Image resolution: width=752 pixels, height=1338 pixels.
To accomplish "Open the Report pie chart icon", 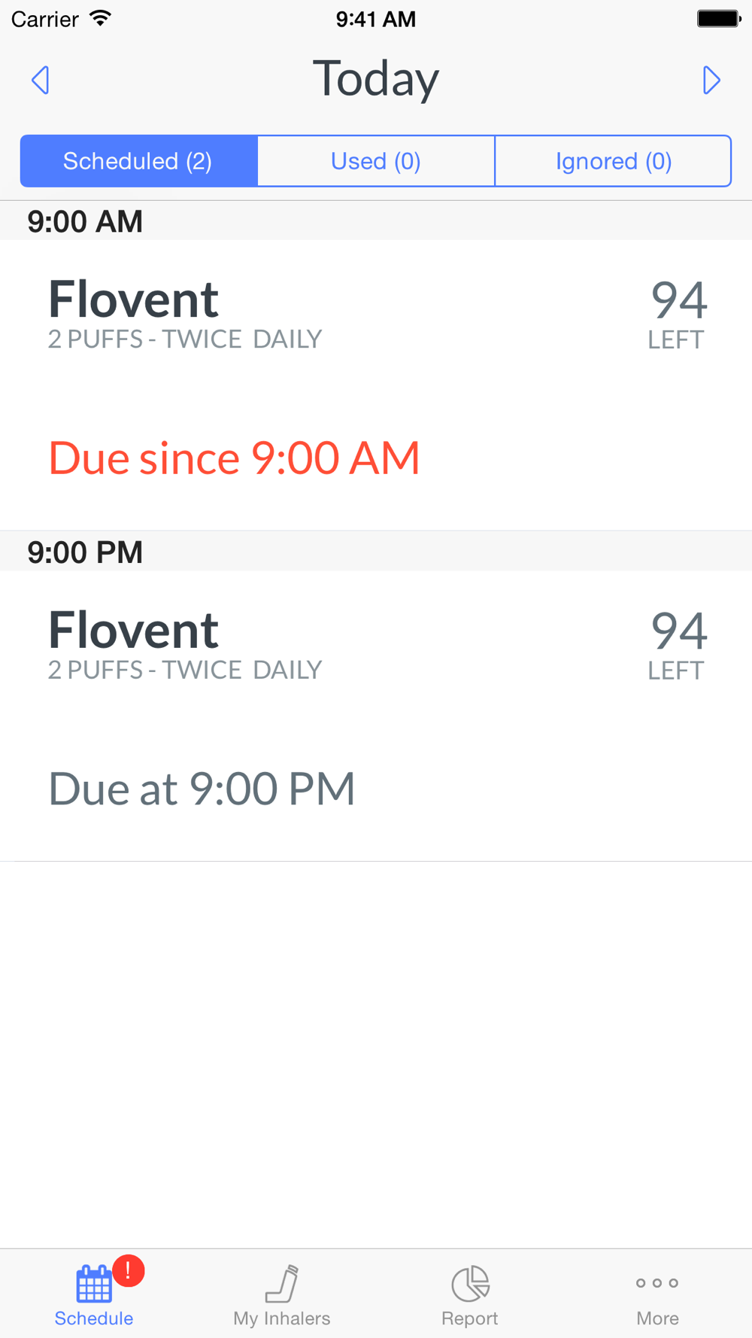I will (470, 1283).
